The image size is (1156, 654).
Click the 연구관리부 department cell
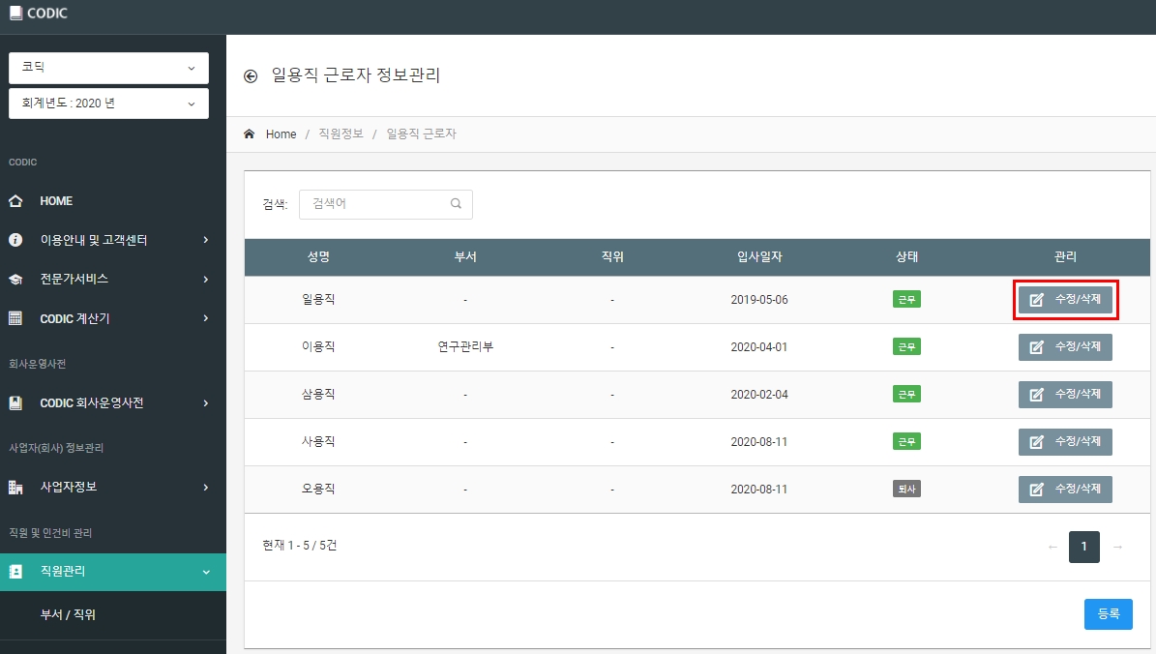(x=465, y=346)
